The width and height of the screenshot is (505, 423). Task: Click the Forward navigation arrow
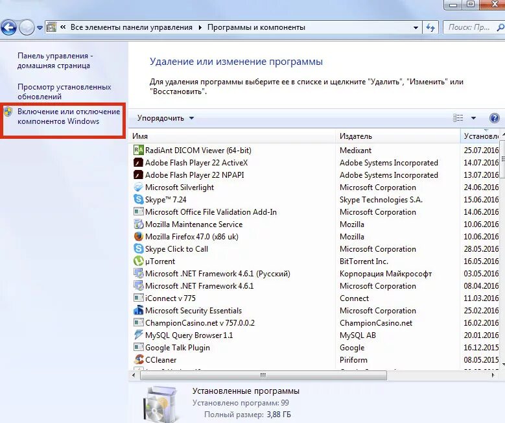27,27
